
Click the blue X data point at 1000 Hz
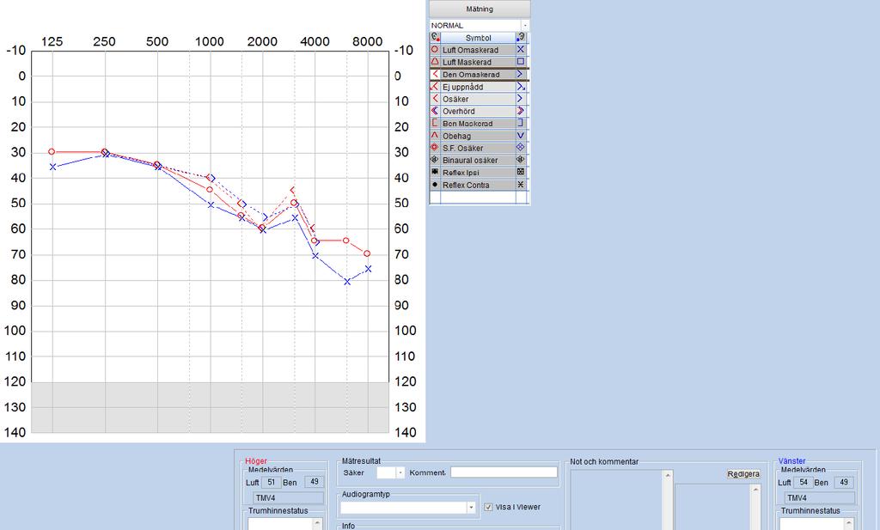pos(211,204)
